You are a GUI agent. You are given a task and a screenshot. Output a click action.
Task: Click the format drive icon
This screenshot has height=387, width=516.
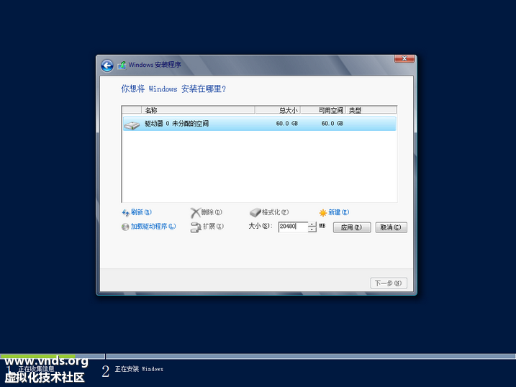coord(255,213)
